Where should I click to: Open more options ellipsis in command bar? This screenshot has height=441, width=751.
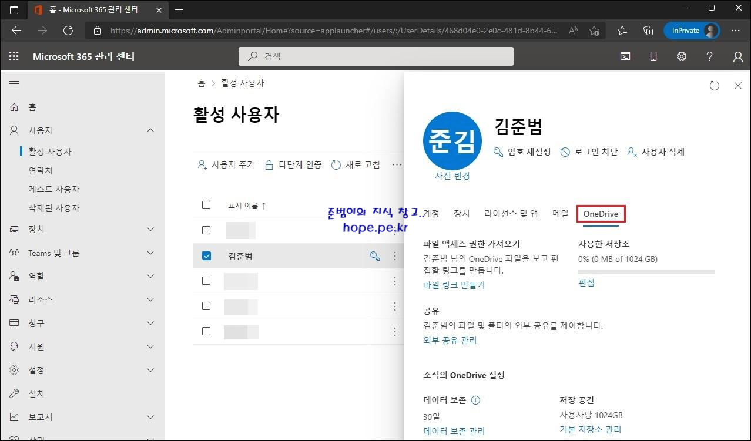click(397, 165)
